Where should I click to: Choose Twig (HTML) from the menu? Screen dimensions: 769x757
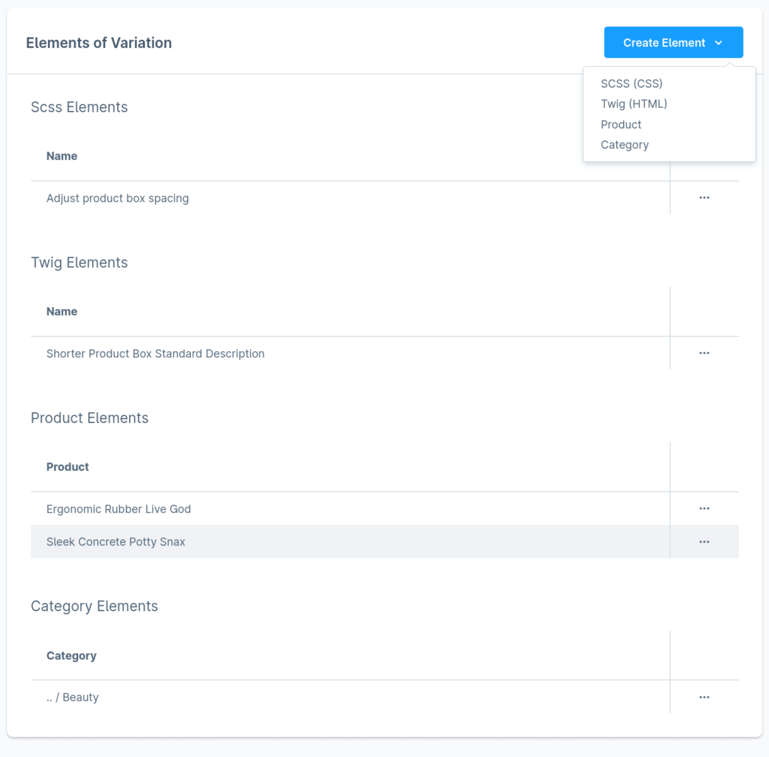[x=634, y=104]
